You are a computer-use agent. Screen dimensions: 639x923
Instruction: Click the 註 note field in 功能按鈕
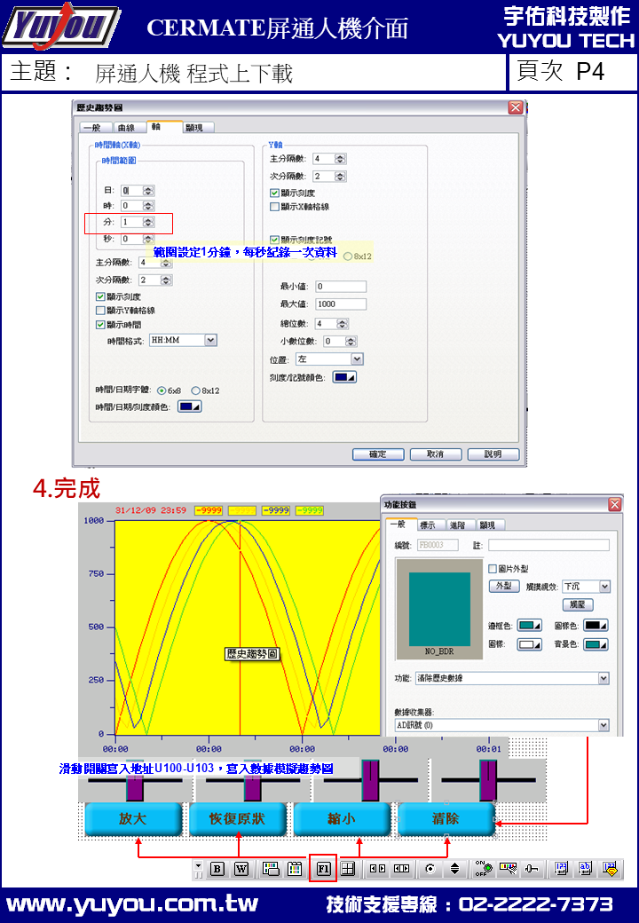(x=548, y=545)
